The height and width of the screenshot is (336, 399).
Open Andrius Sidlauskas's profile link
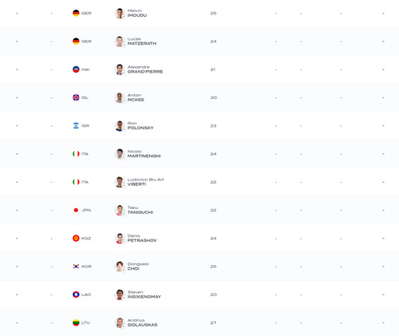click(142, 322)
